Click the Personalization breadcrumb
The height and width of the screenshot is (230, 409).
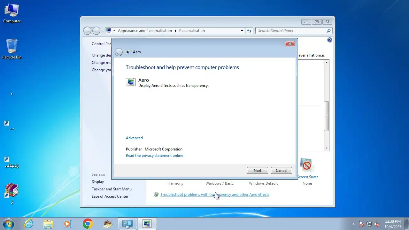tap(192, 31)
